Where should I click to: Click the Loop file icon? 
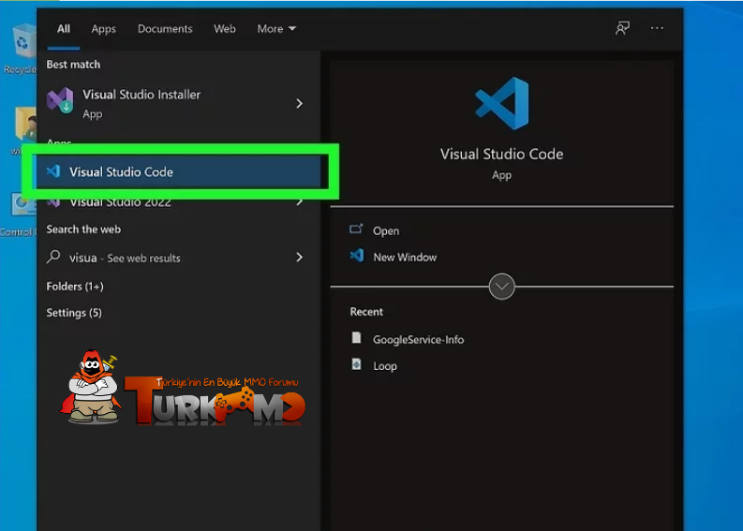(x=356, y=364)
